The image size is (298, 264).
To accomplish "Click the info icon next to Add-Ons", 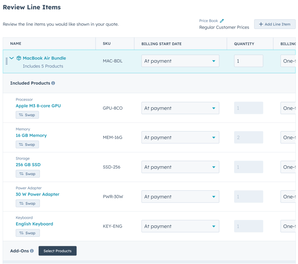I will 32,251.
